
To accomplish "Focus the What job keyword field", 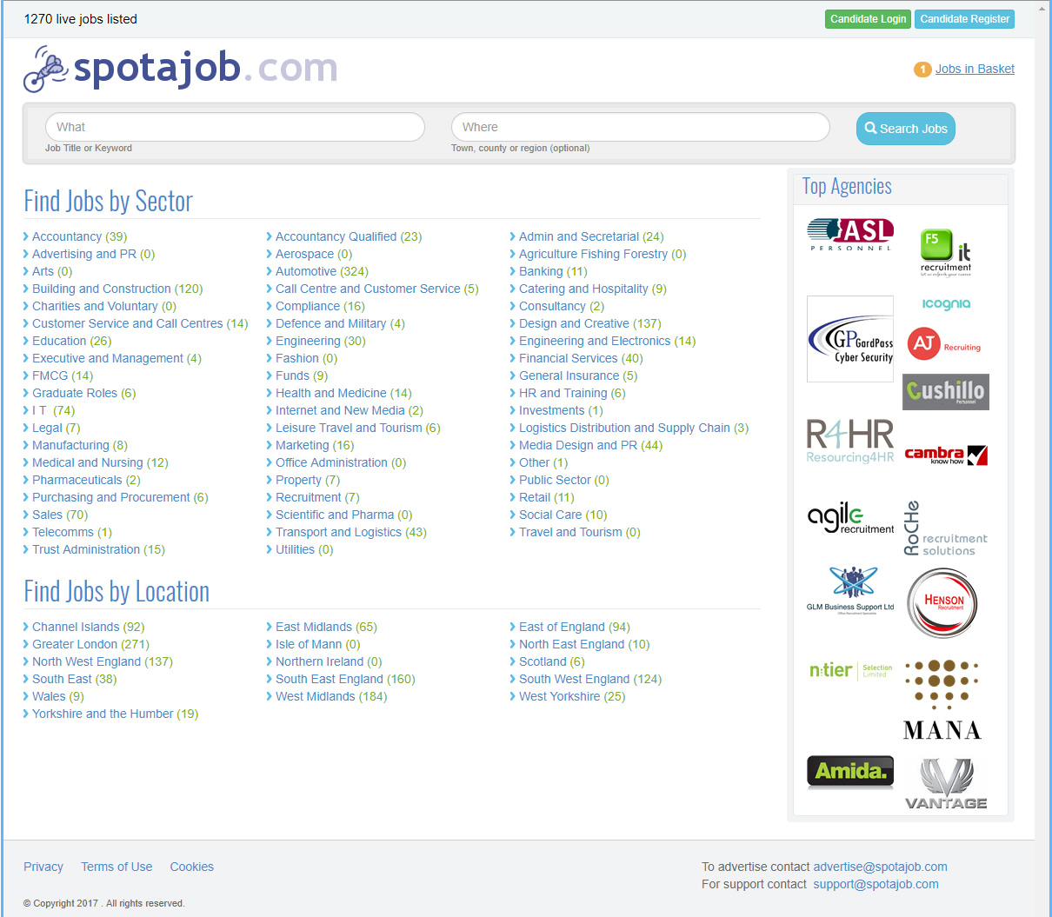I will (235, 127).
